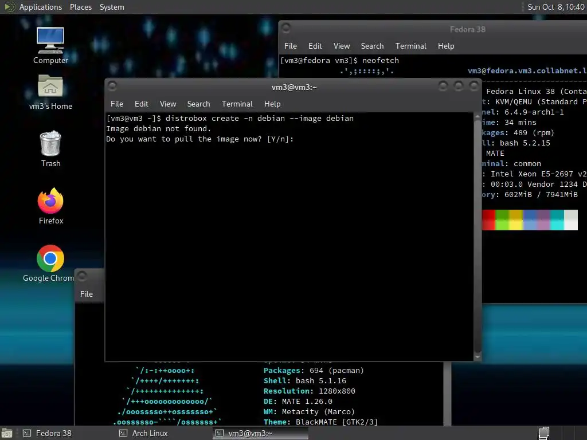The width and height of the screenshot is (587, 440).
Task: Open the Computer desktop icon
Action: [x=50, y=45]
